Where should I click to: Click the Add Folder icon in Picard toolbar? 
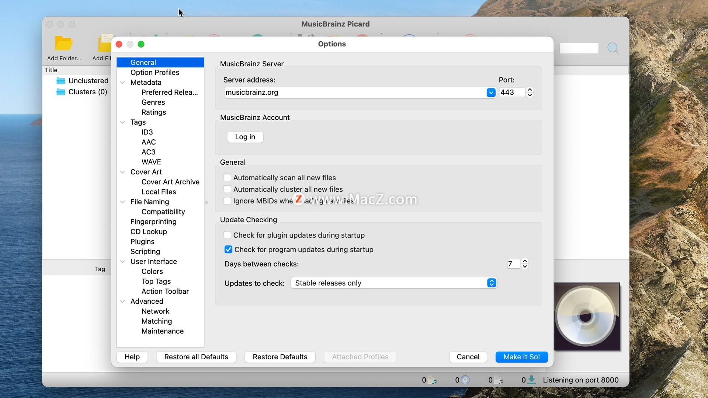(64, 43)
